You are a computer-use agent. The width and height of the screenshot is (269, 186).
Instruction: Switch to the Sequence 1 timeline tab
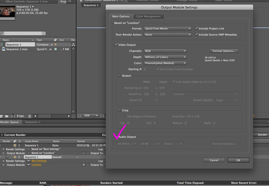(32, 122)
